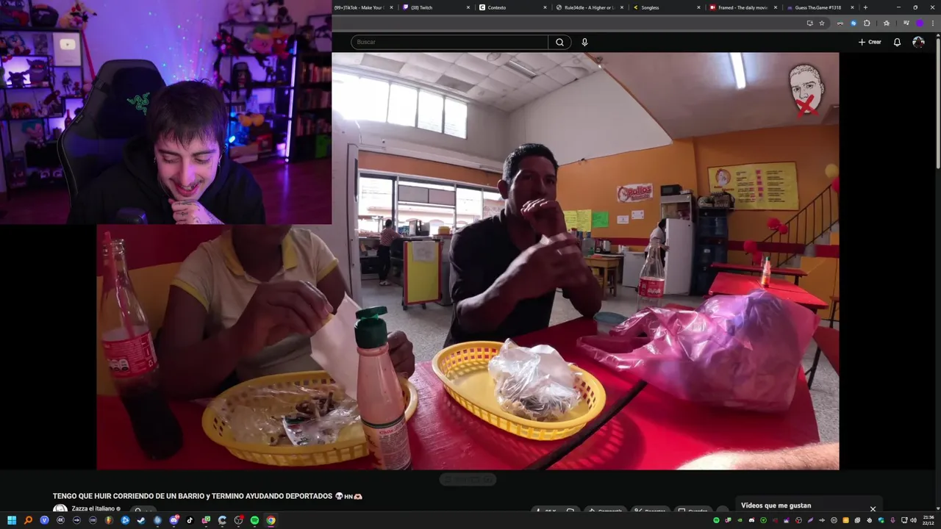Screen dimensions: 941x529
Task: Open the Zazza el italiano channel
Action: [96, 508]
